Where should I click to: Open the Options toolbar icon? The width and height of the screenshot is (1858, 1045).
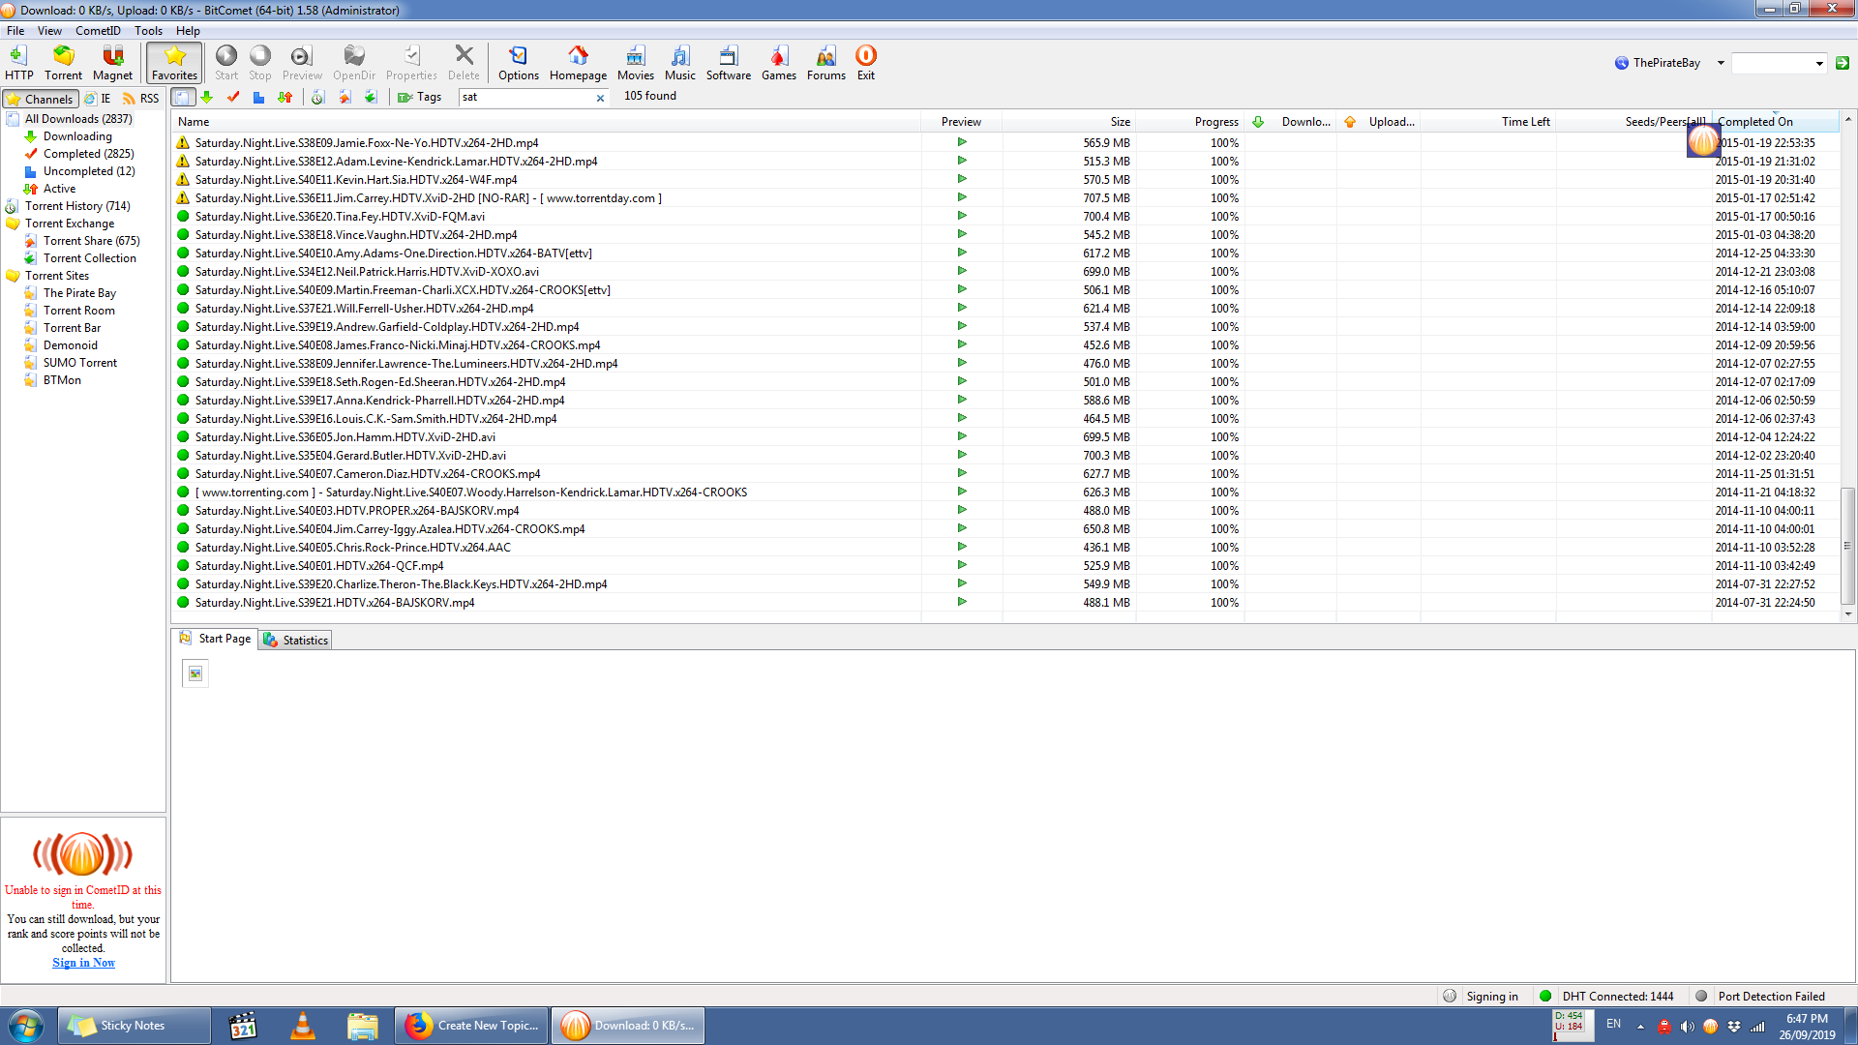(519, 62)
